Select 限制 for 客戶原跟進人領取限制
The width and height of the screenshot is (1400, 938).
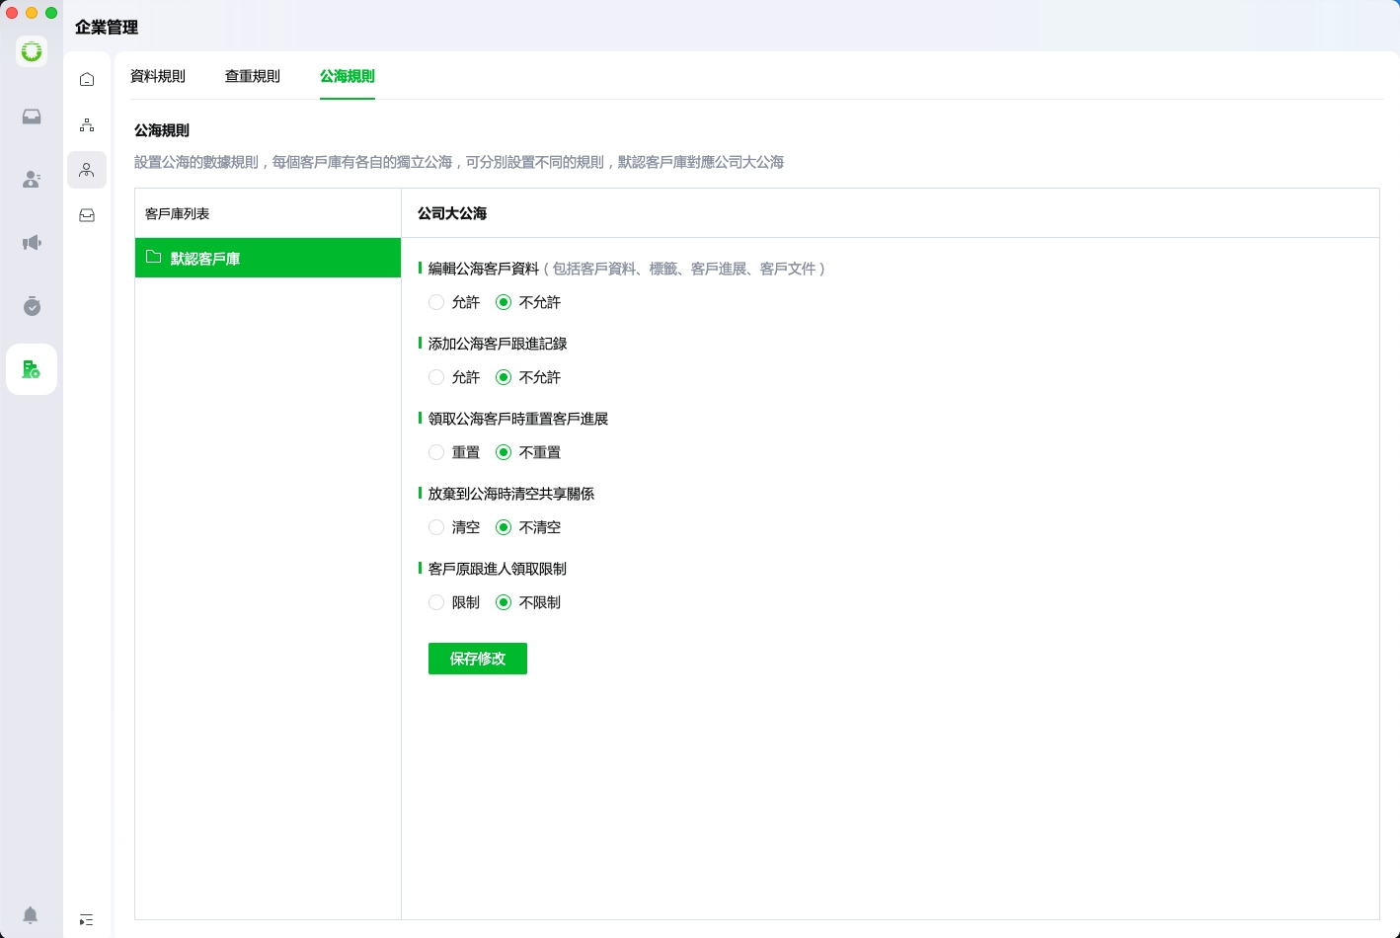tap(436, 602)
